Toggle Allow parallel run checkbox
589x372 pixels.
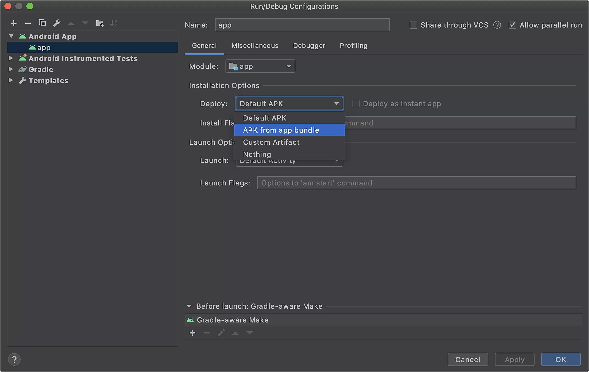click(512, 25)
